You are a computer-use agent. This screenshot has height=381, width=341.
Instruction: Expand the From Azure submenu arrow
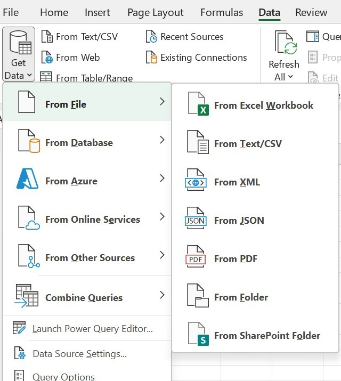(x=163, y=179)
